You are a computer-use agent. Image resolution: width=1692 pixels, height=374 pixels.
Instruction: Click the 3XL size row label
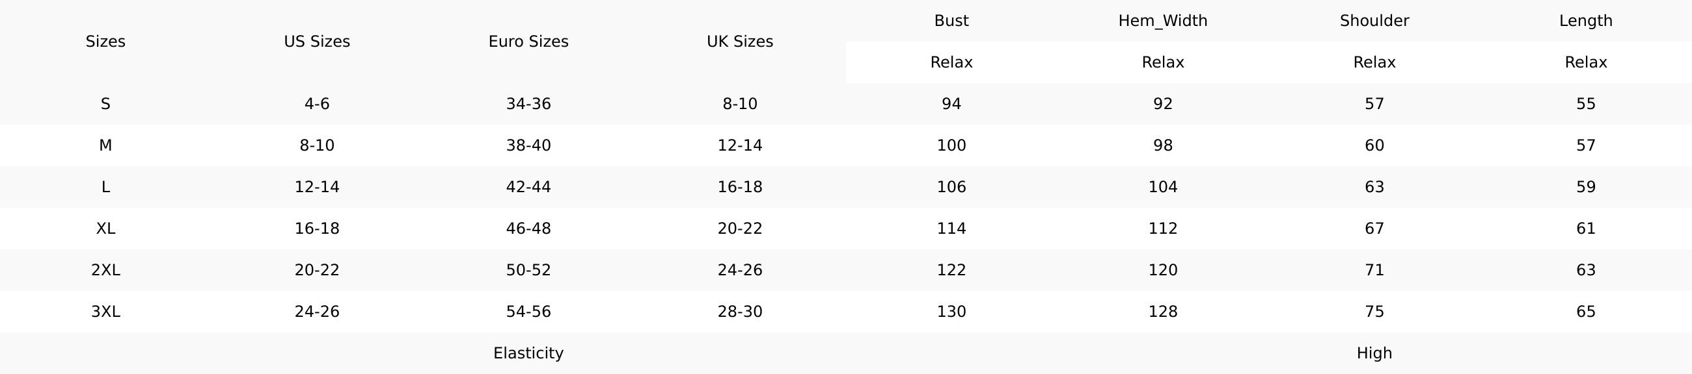(x=105, y=311)
